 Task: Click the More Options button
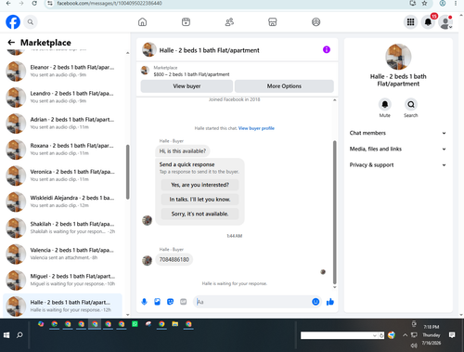(x=284, y=86)
